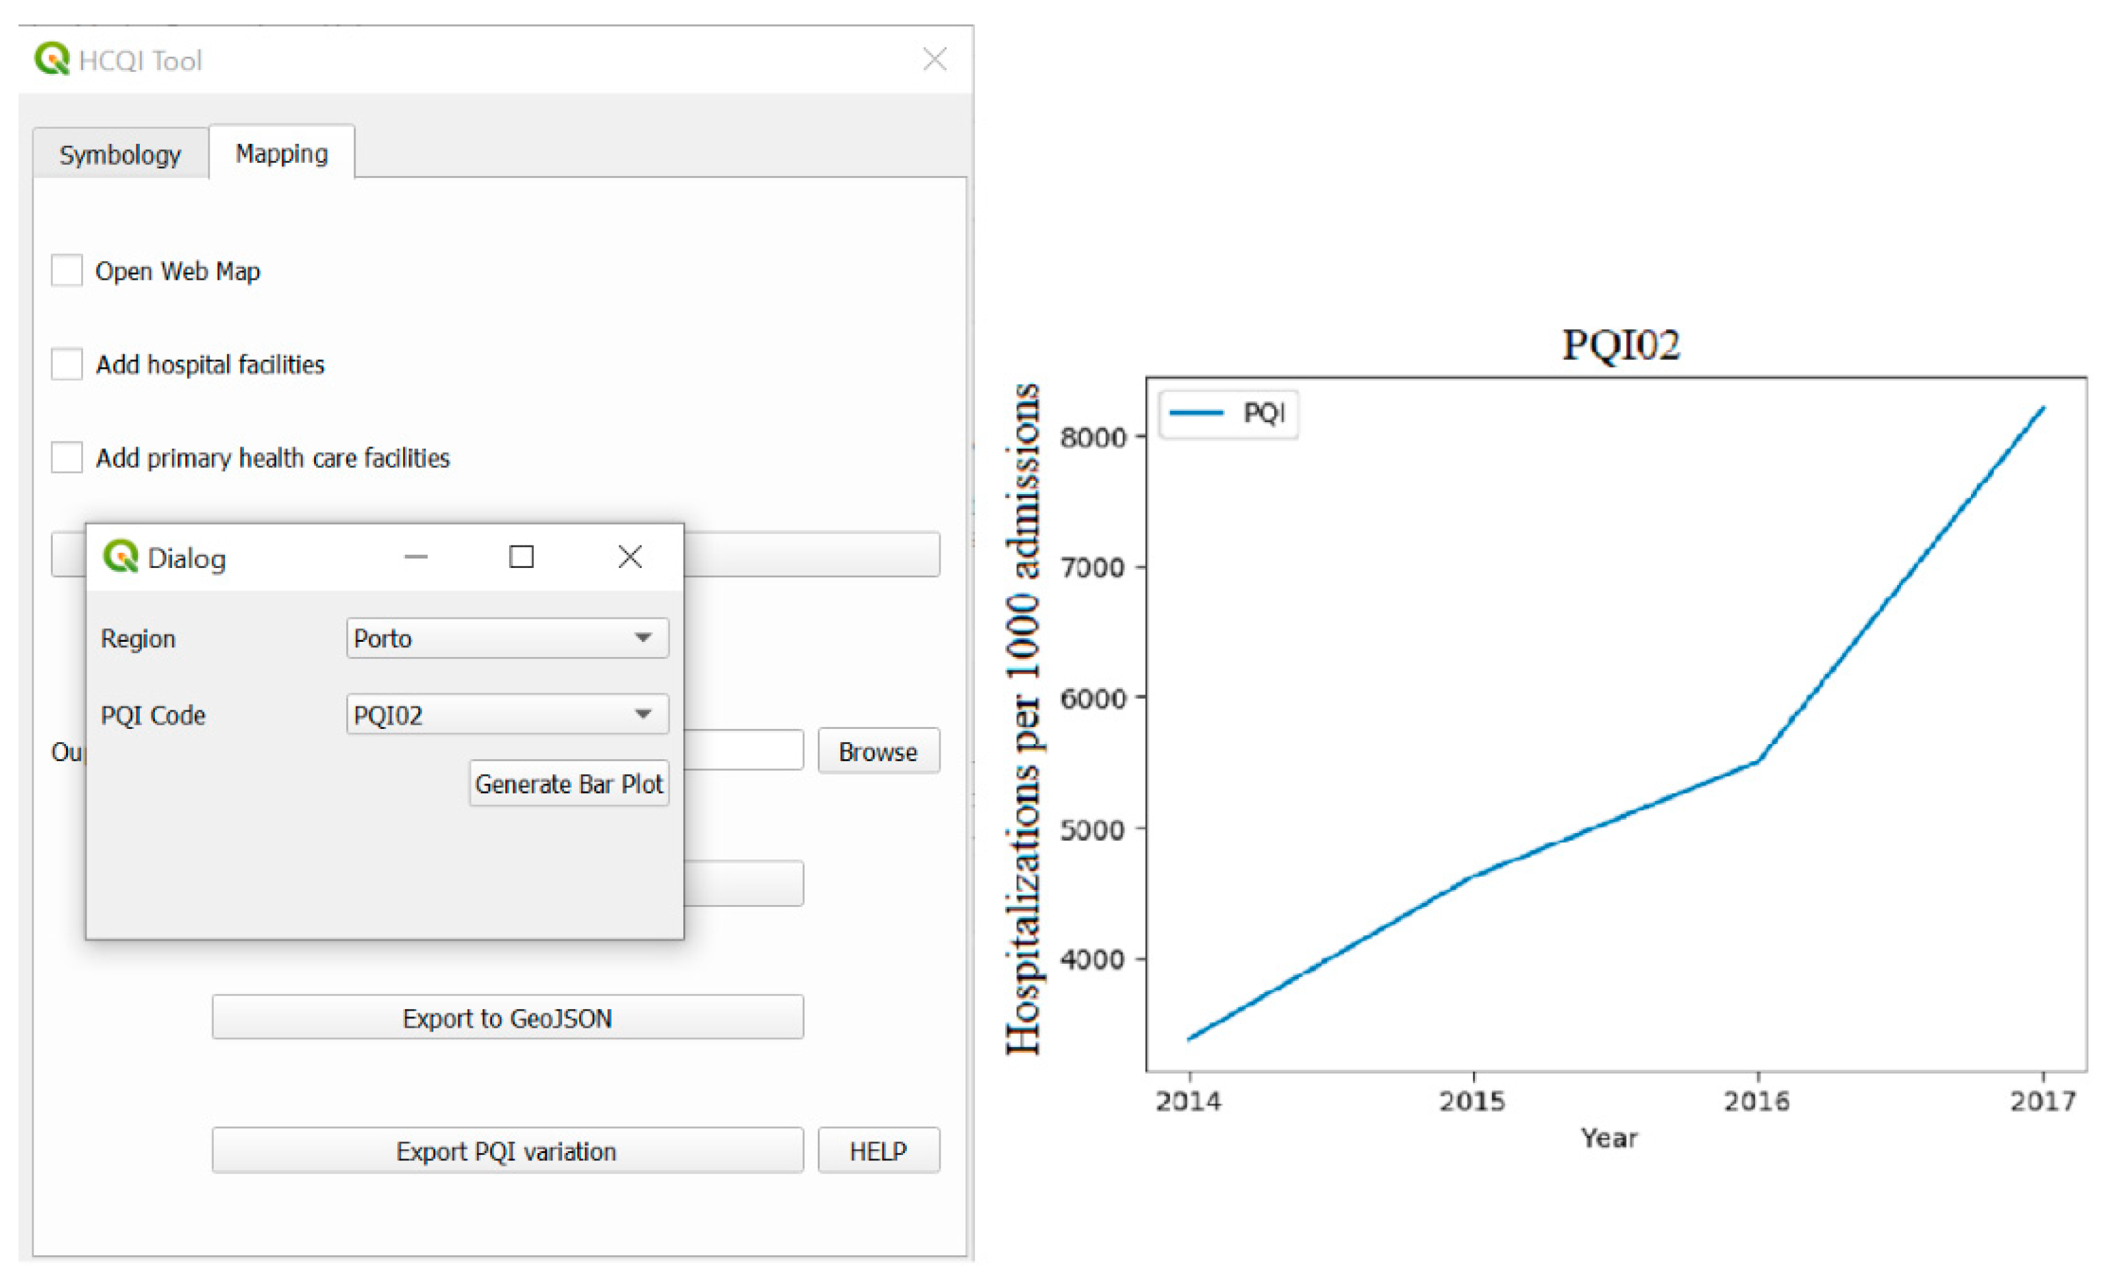2116x1281 pixels.
Task: Click the Browse button
Action: coord(878,751)
